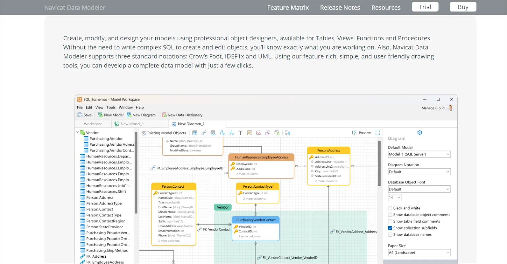Viewport: 507px width, 264px height.
Task: Click the Buy button
Action: point(463,7)
